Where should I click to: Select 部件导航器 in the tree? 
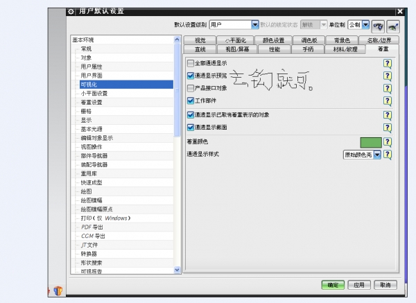tap(94, 156)
